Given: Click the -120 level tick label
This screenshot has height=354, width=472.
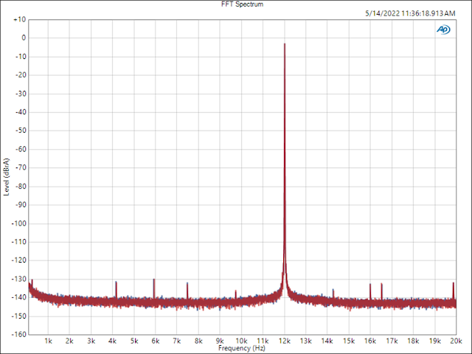Looking at the screenshot, I should [18, 260].
